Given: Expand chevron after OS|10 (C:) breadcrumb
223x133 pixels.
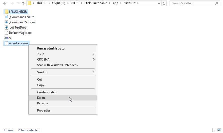Looking at the screenshot, I should pos(68,3).
